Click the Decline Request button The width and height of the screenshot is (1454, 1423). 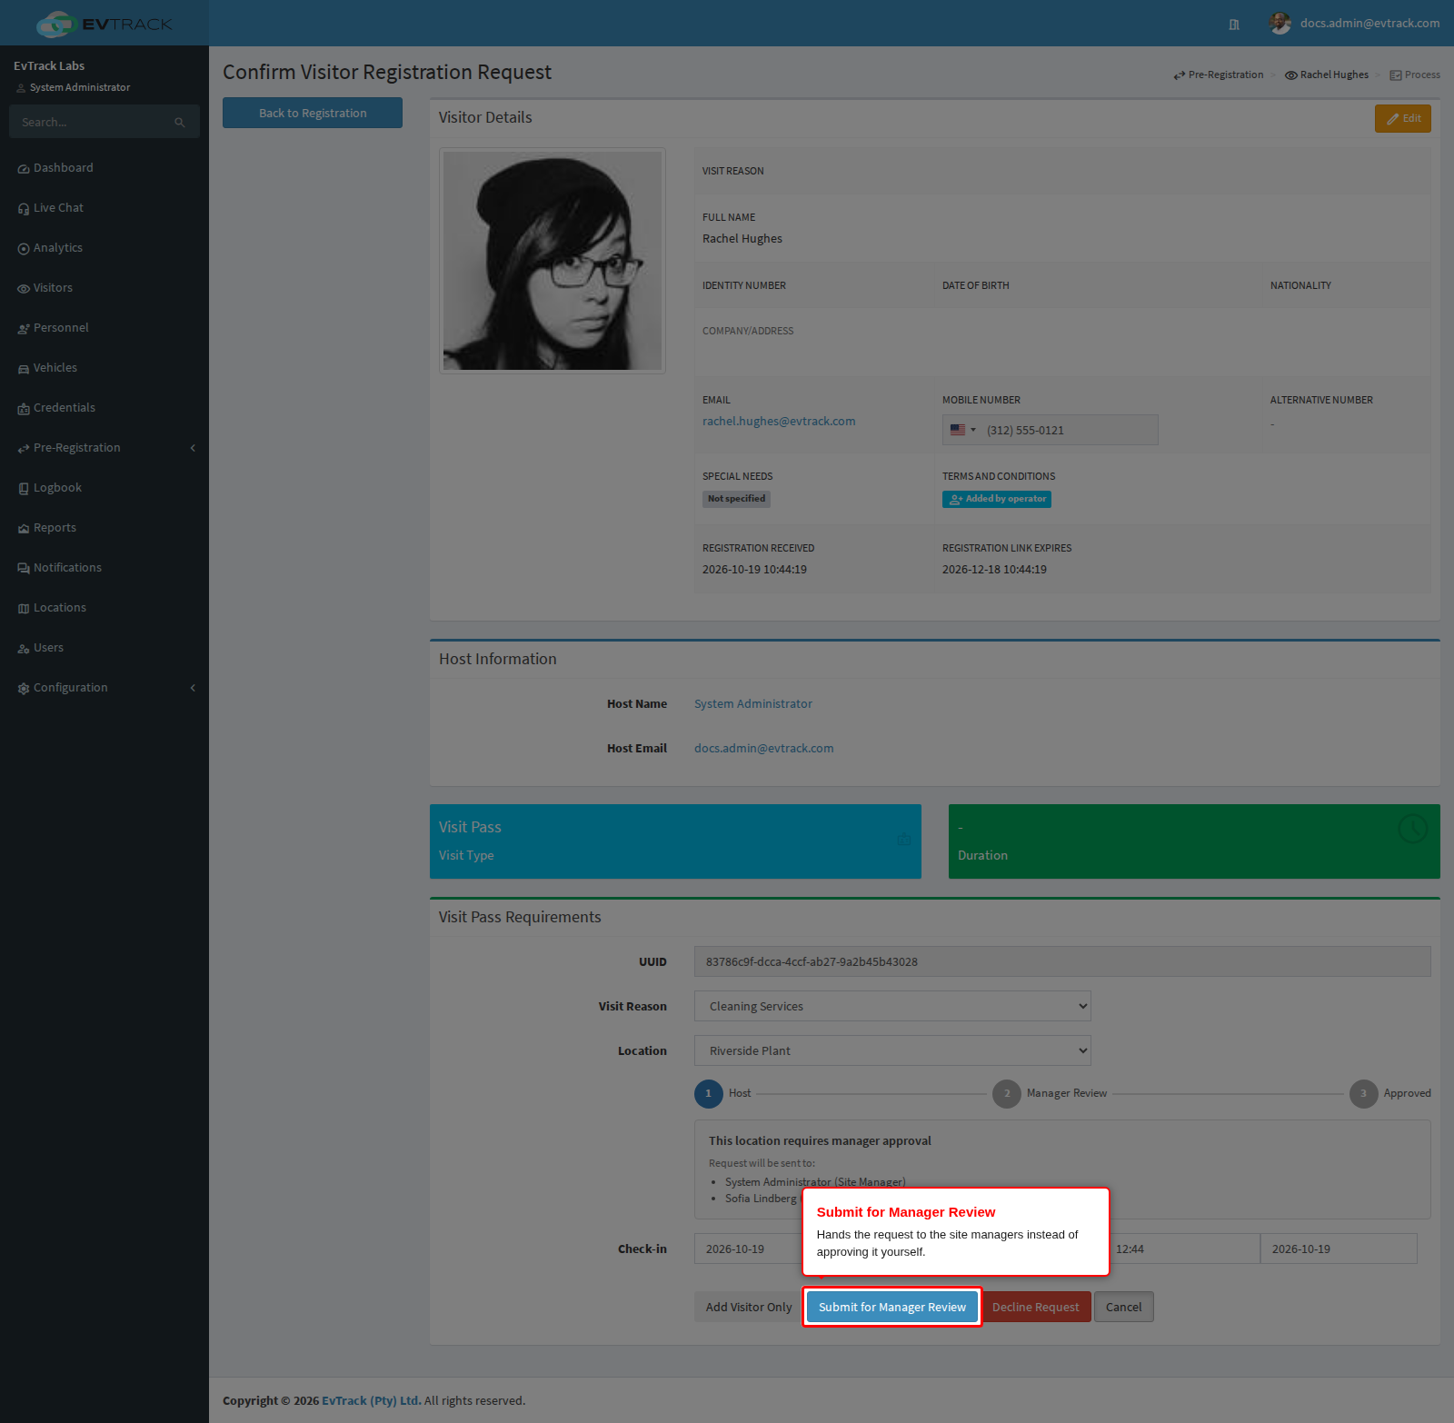pos(1036,1307)
